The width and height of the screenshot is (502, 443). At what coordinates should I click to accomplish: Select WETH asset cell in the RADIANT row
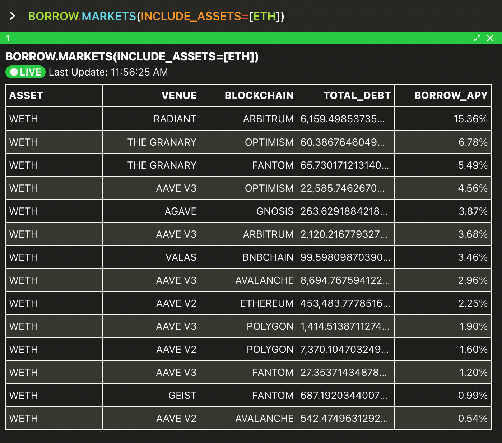[x=54, y=119]
